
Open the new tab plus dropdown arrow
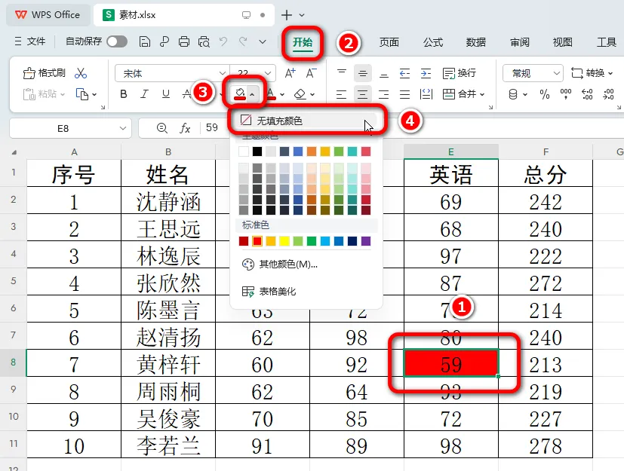(x=302, y=15)
